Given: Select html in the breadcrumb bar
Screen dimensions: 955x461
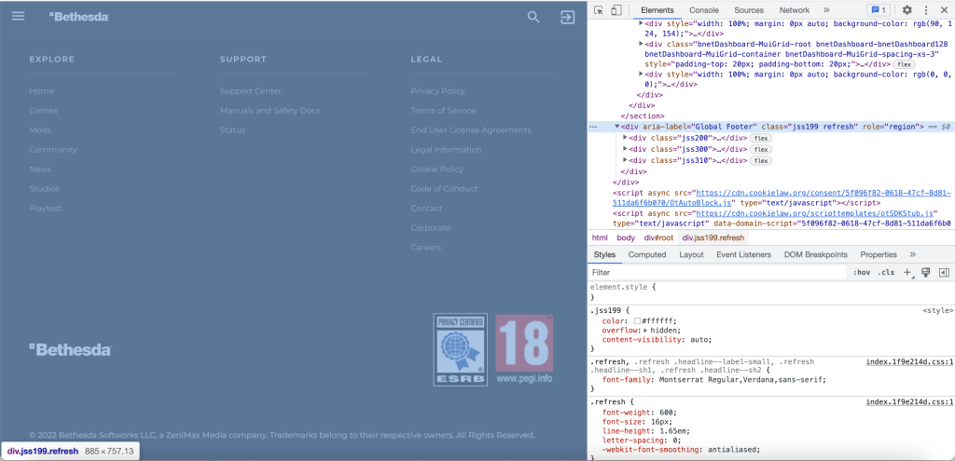Looking at the screenshot, I should [x=600, y=237].
